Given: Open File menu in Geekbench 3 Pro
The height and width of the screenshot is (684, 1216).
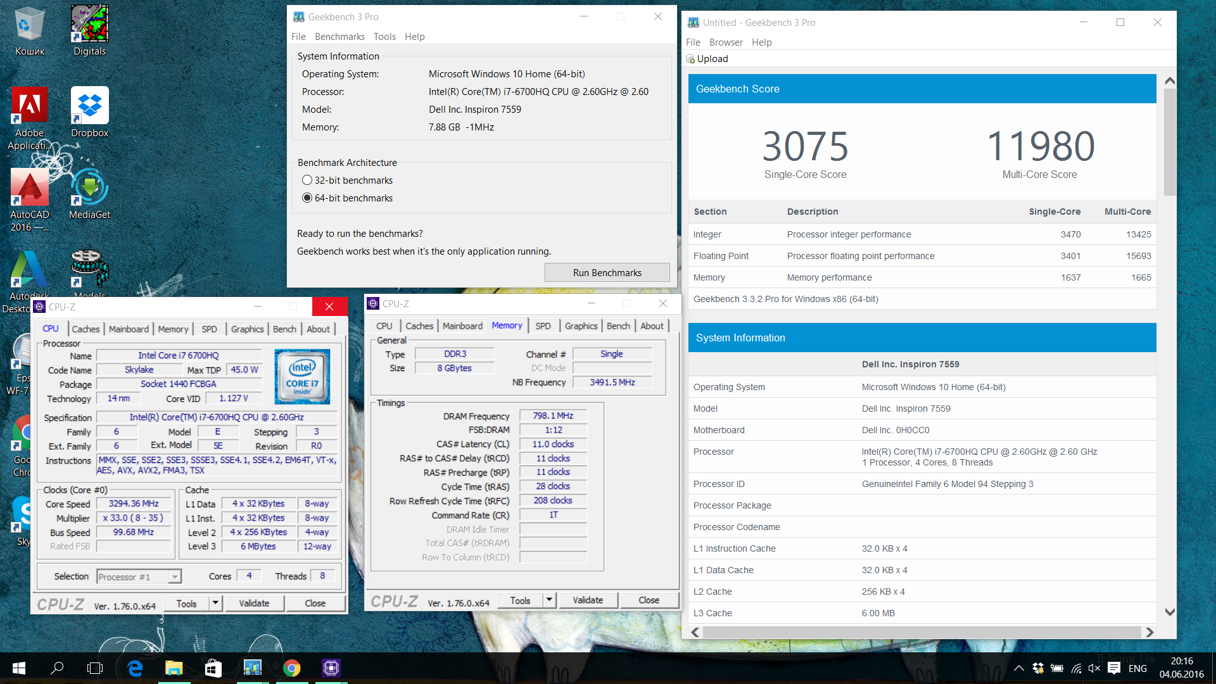Looking at the screenshot, I should [298, 37].
